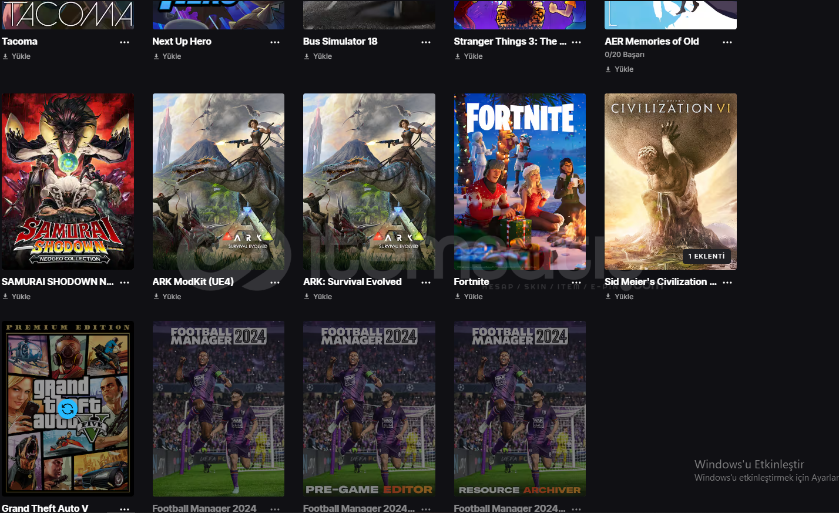Select the Grand Theft Auto V title
The height and width of the screenshot is (513, 839).
pos(45,508)
